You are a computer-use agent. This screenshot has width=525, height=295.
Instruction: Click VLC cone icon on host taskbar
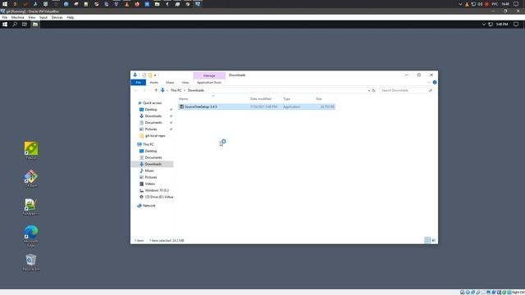click(x=126, y=4)
